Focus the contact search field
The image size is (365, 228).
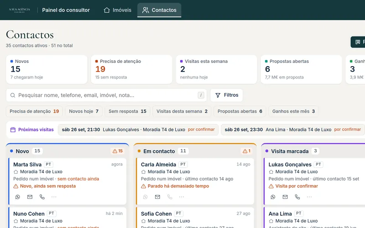click(106, 95)
